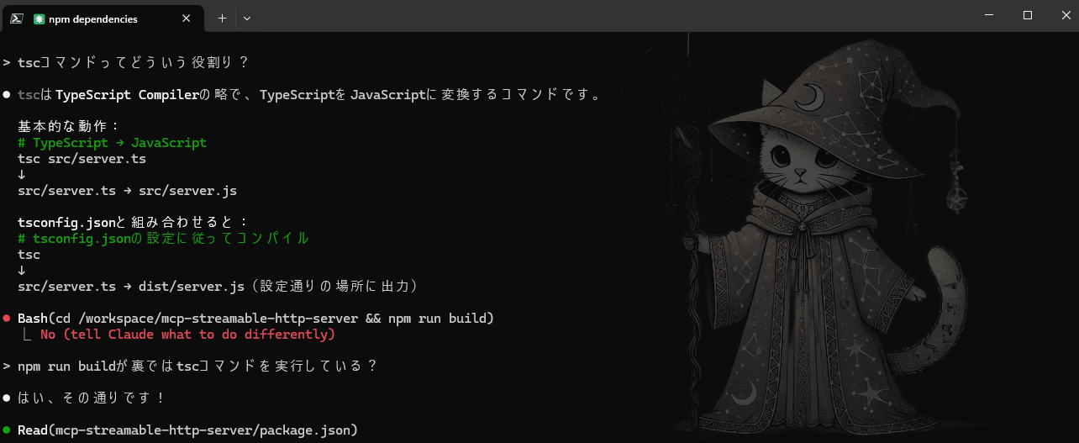Click the Bash command with 'npm run build'
The height and width of the screenshot is (443, 1079).
tap(255, 319)
